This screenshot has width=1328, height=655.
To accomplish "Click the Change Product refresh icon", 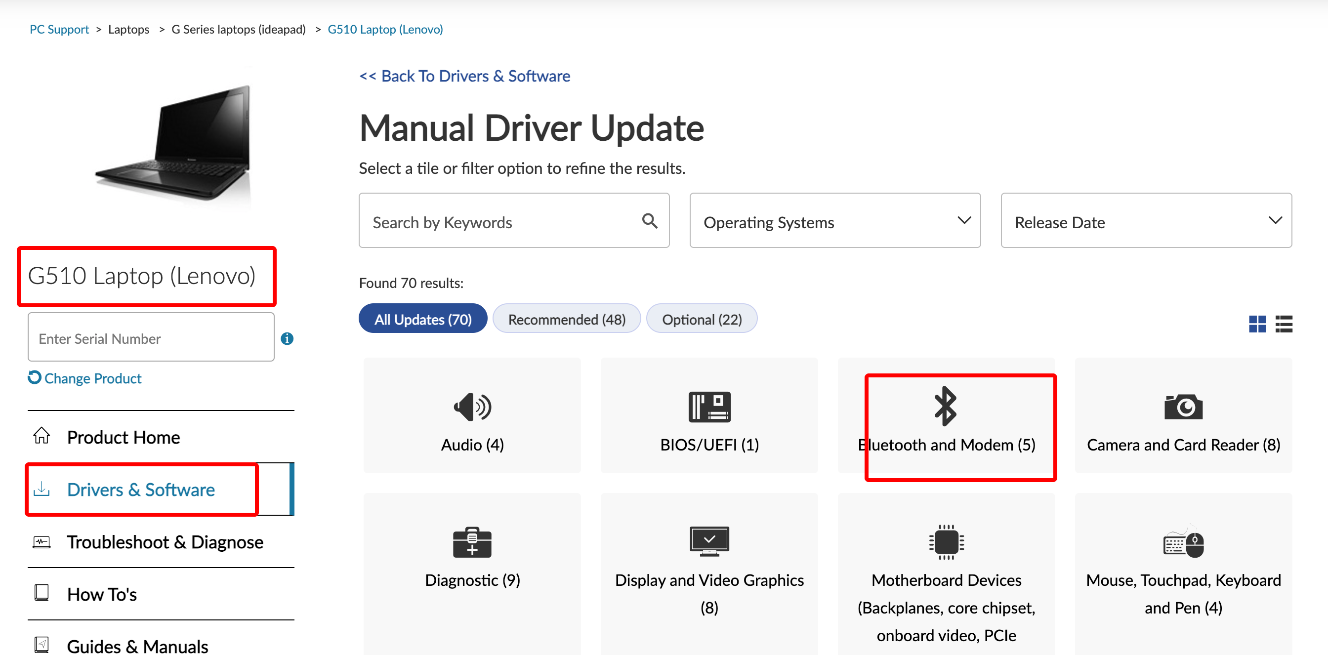I will point(35,378).
